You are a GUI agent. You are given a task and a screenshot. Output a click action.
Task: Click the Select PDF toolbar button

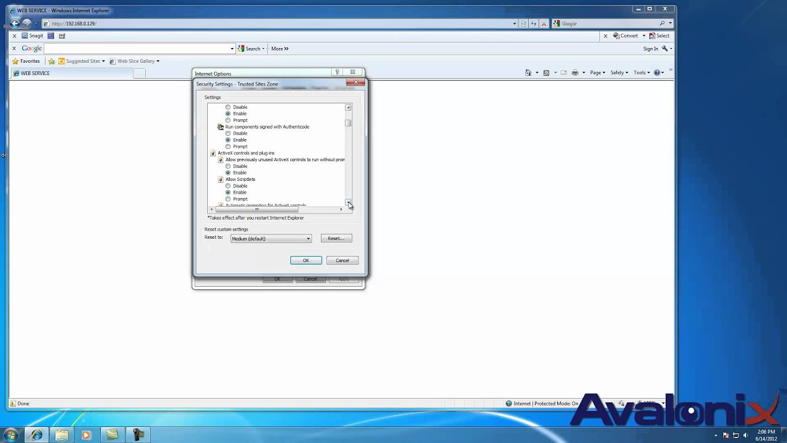tap(659, 36)
